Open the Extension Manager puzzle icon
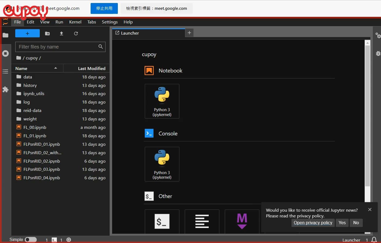381x243 pixels. click(5, 89)
